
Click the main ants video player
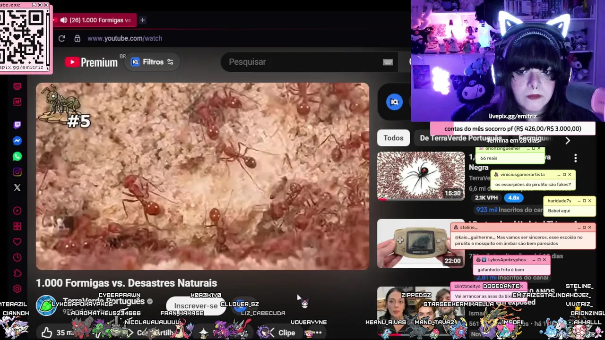pos(202,176)
